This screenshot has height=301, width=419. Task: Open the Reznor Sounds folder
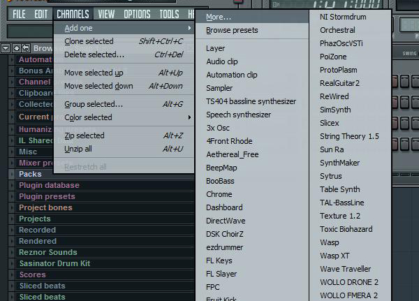pos(105,252)
